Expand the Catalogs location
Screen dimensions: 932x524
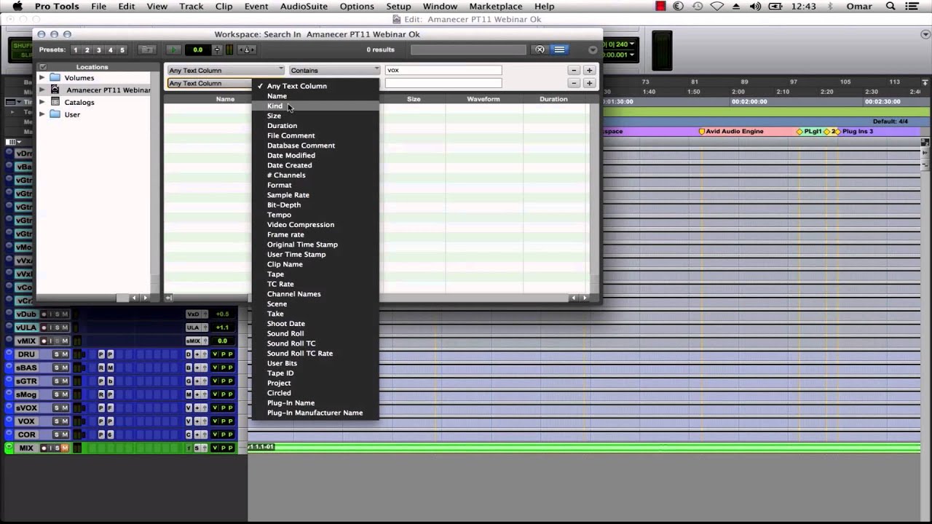42,102
